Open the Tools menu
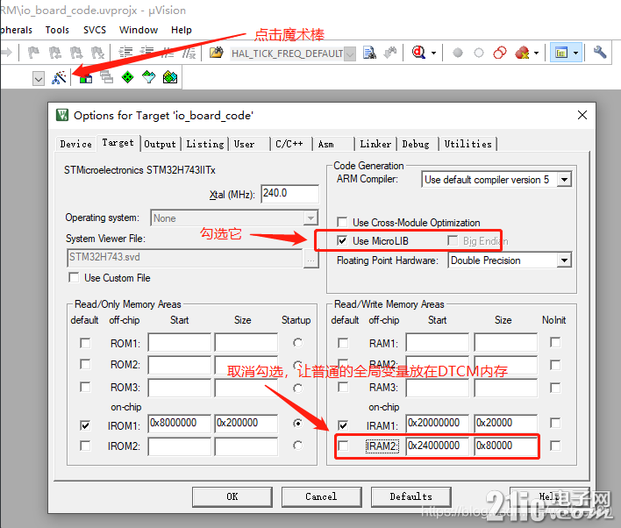The image size is (621, 528). click(x=57, y=30)
